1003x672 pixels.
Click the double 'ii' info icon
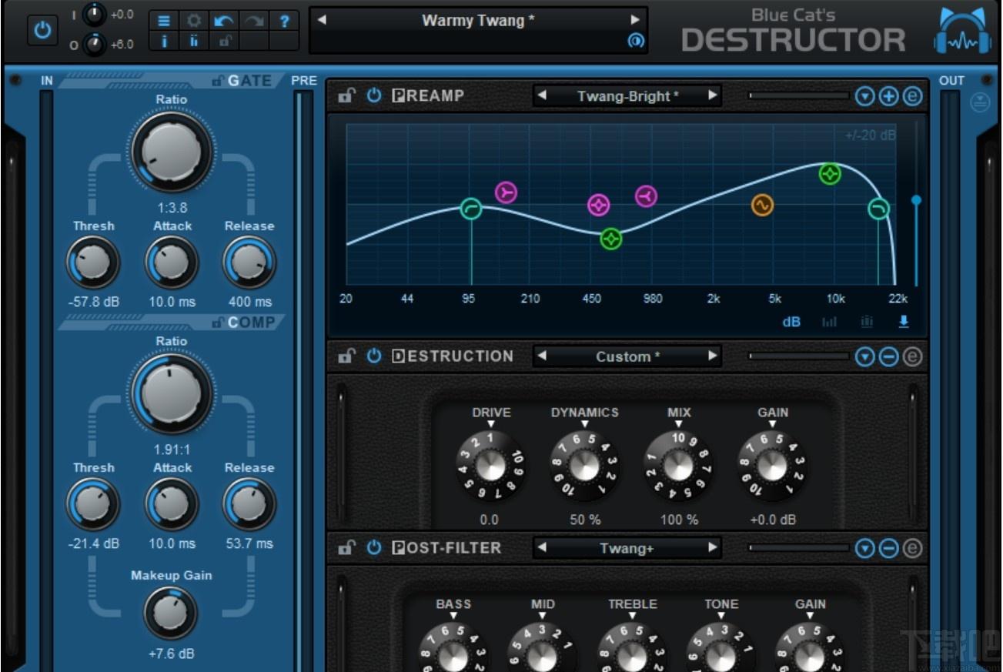click(x=193, y=42)
